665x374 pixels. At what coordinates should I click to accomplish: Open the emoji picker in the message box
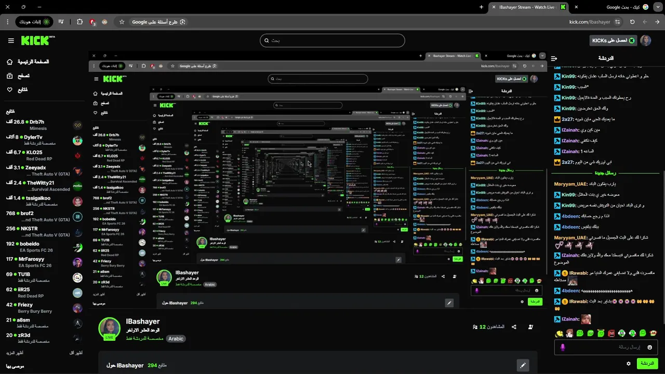(649, 347)
